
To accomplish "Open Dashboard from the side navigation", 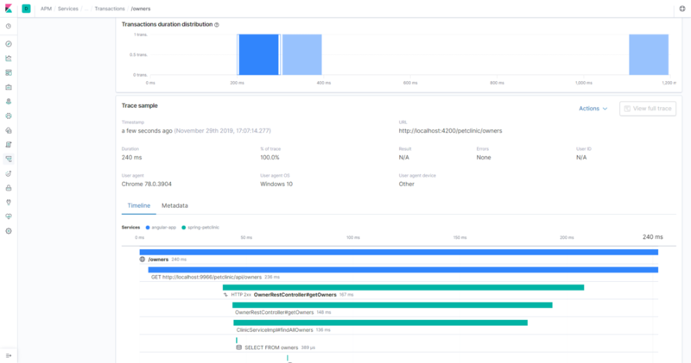I will 9,72.
